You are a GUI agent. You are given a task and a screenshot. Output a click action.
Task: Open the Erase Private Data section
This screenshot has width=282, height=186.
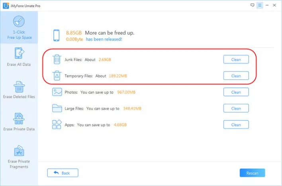tap(19, 122)
